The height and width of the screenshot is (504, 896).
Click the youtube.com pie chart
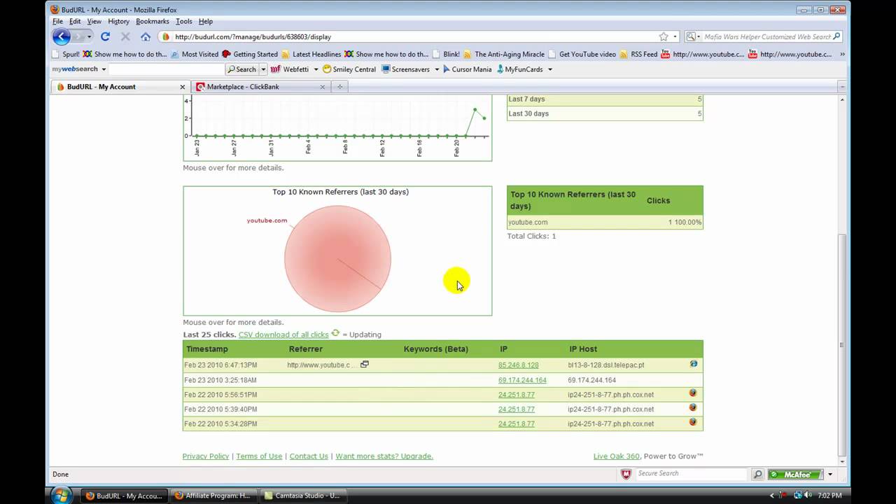(337, 258)
